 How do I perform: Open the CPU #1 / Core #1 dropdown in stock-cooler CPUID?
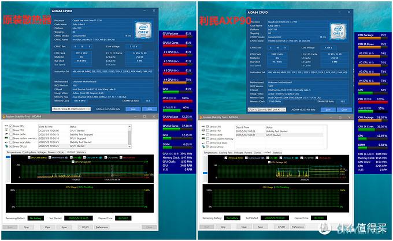coord(71,109)
